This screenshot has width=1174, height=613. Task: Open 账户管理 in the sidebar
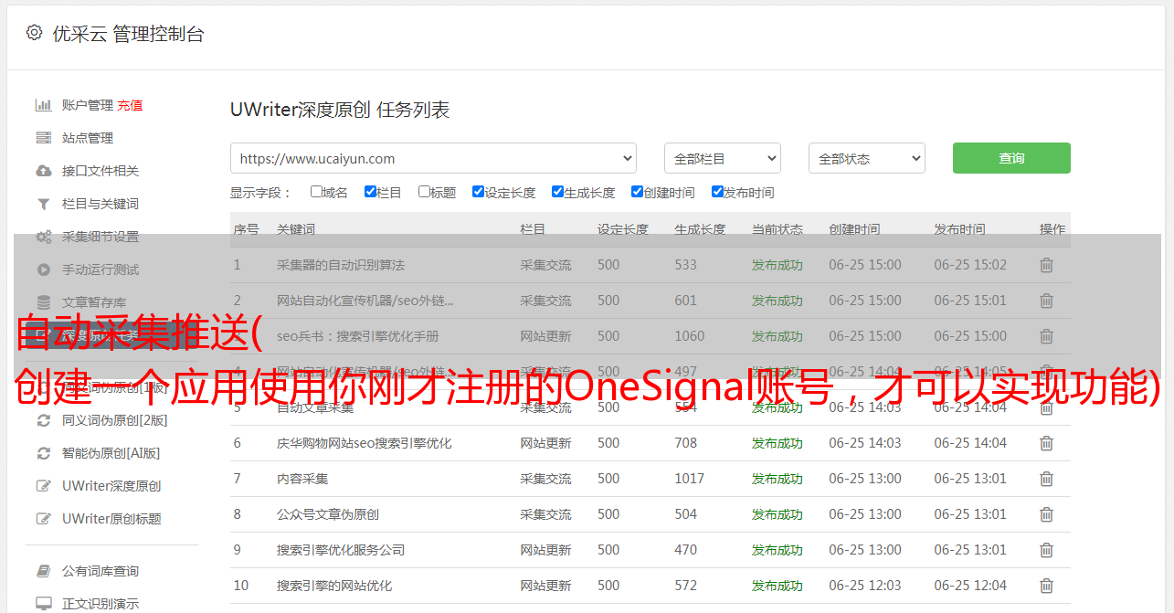point(88,105)
